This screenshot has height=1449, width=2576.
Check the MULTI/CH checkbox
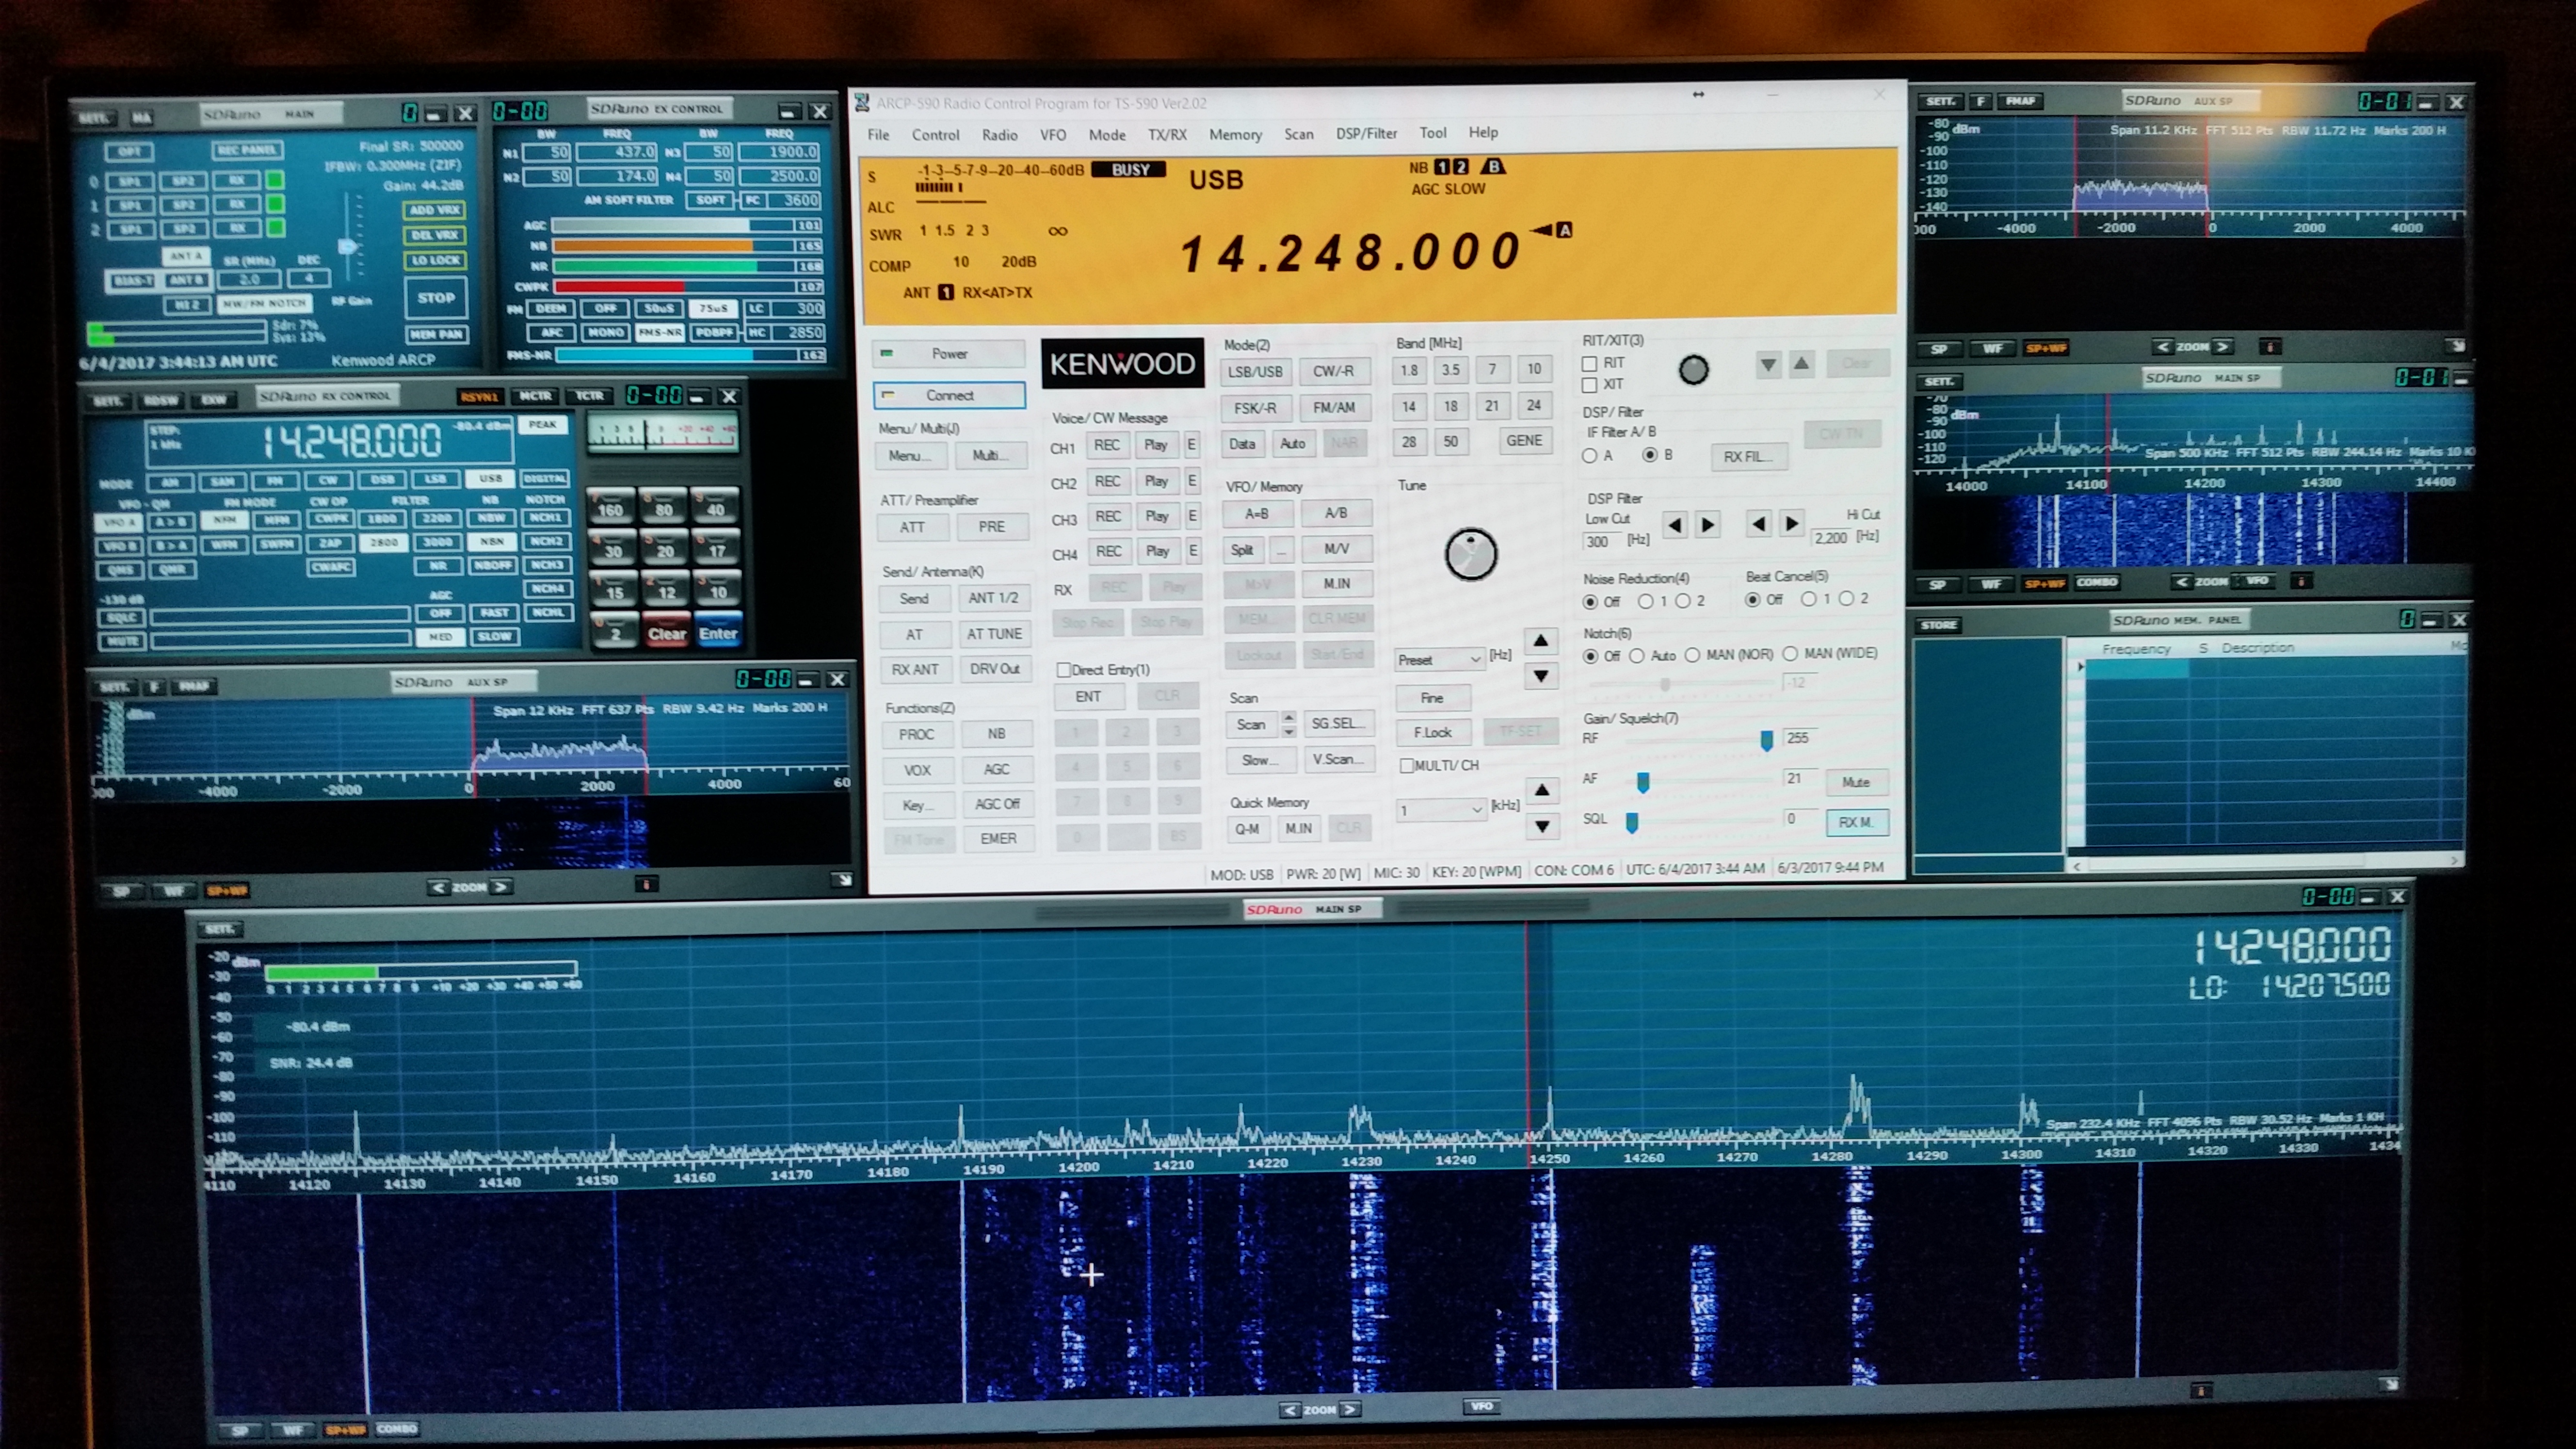click(x=1406, y=765)
